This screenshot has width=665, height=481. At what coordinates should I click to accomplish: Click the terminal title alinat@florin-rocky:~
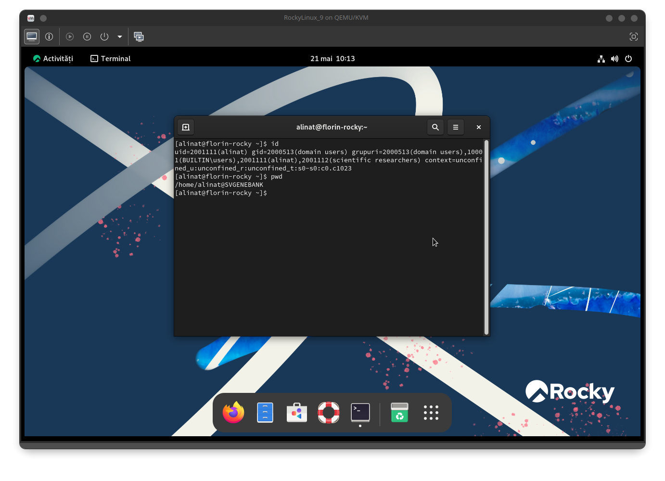tap(332, 127)
